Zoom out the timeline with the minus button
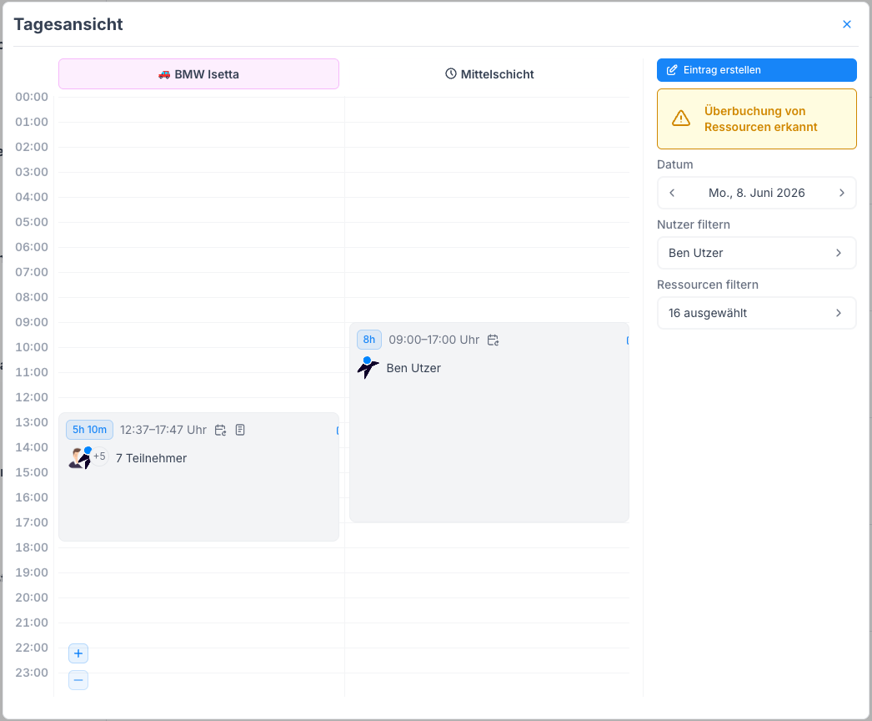The image size is (872, 721). [78, 680]
